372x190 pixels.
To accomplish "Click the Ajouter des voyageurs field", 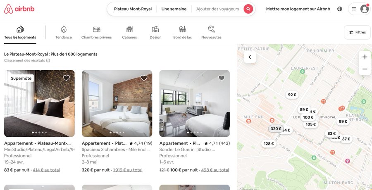I will click(217, 9).
